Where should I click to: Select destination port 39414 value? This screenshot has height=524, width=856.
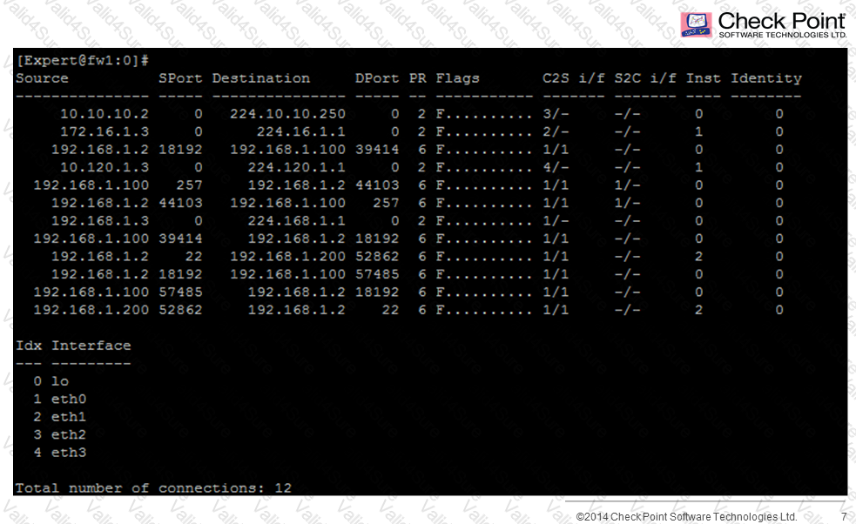point(377,149)
